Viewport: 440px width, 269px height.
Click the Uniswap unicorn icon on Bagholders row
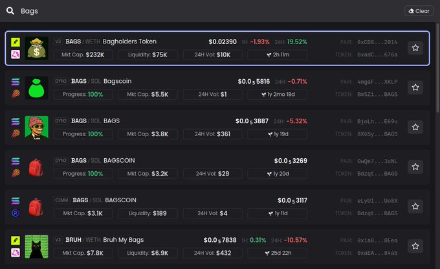(x=16, y=54)
